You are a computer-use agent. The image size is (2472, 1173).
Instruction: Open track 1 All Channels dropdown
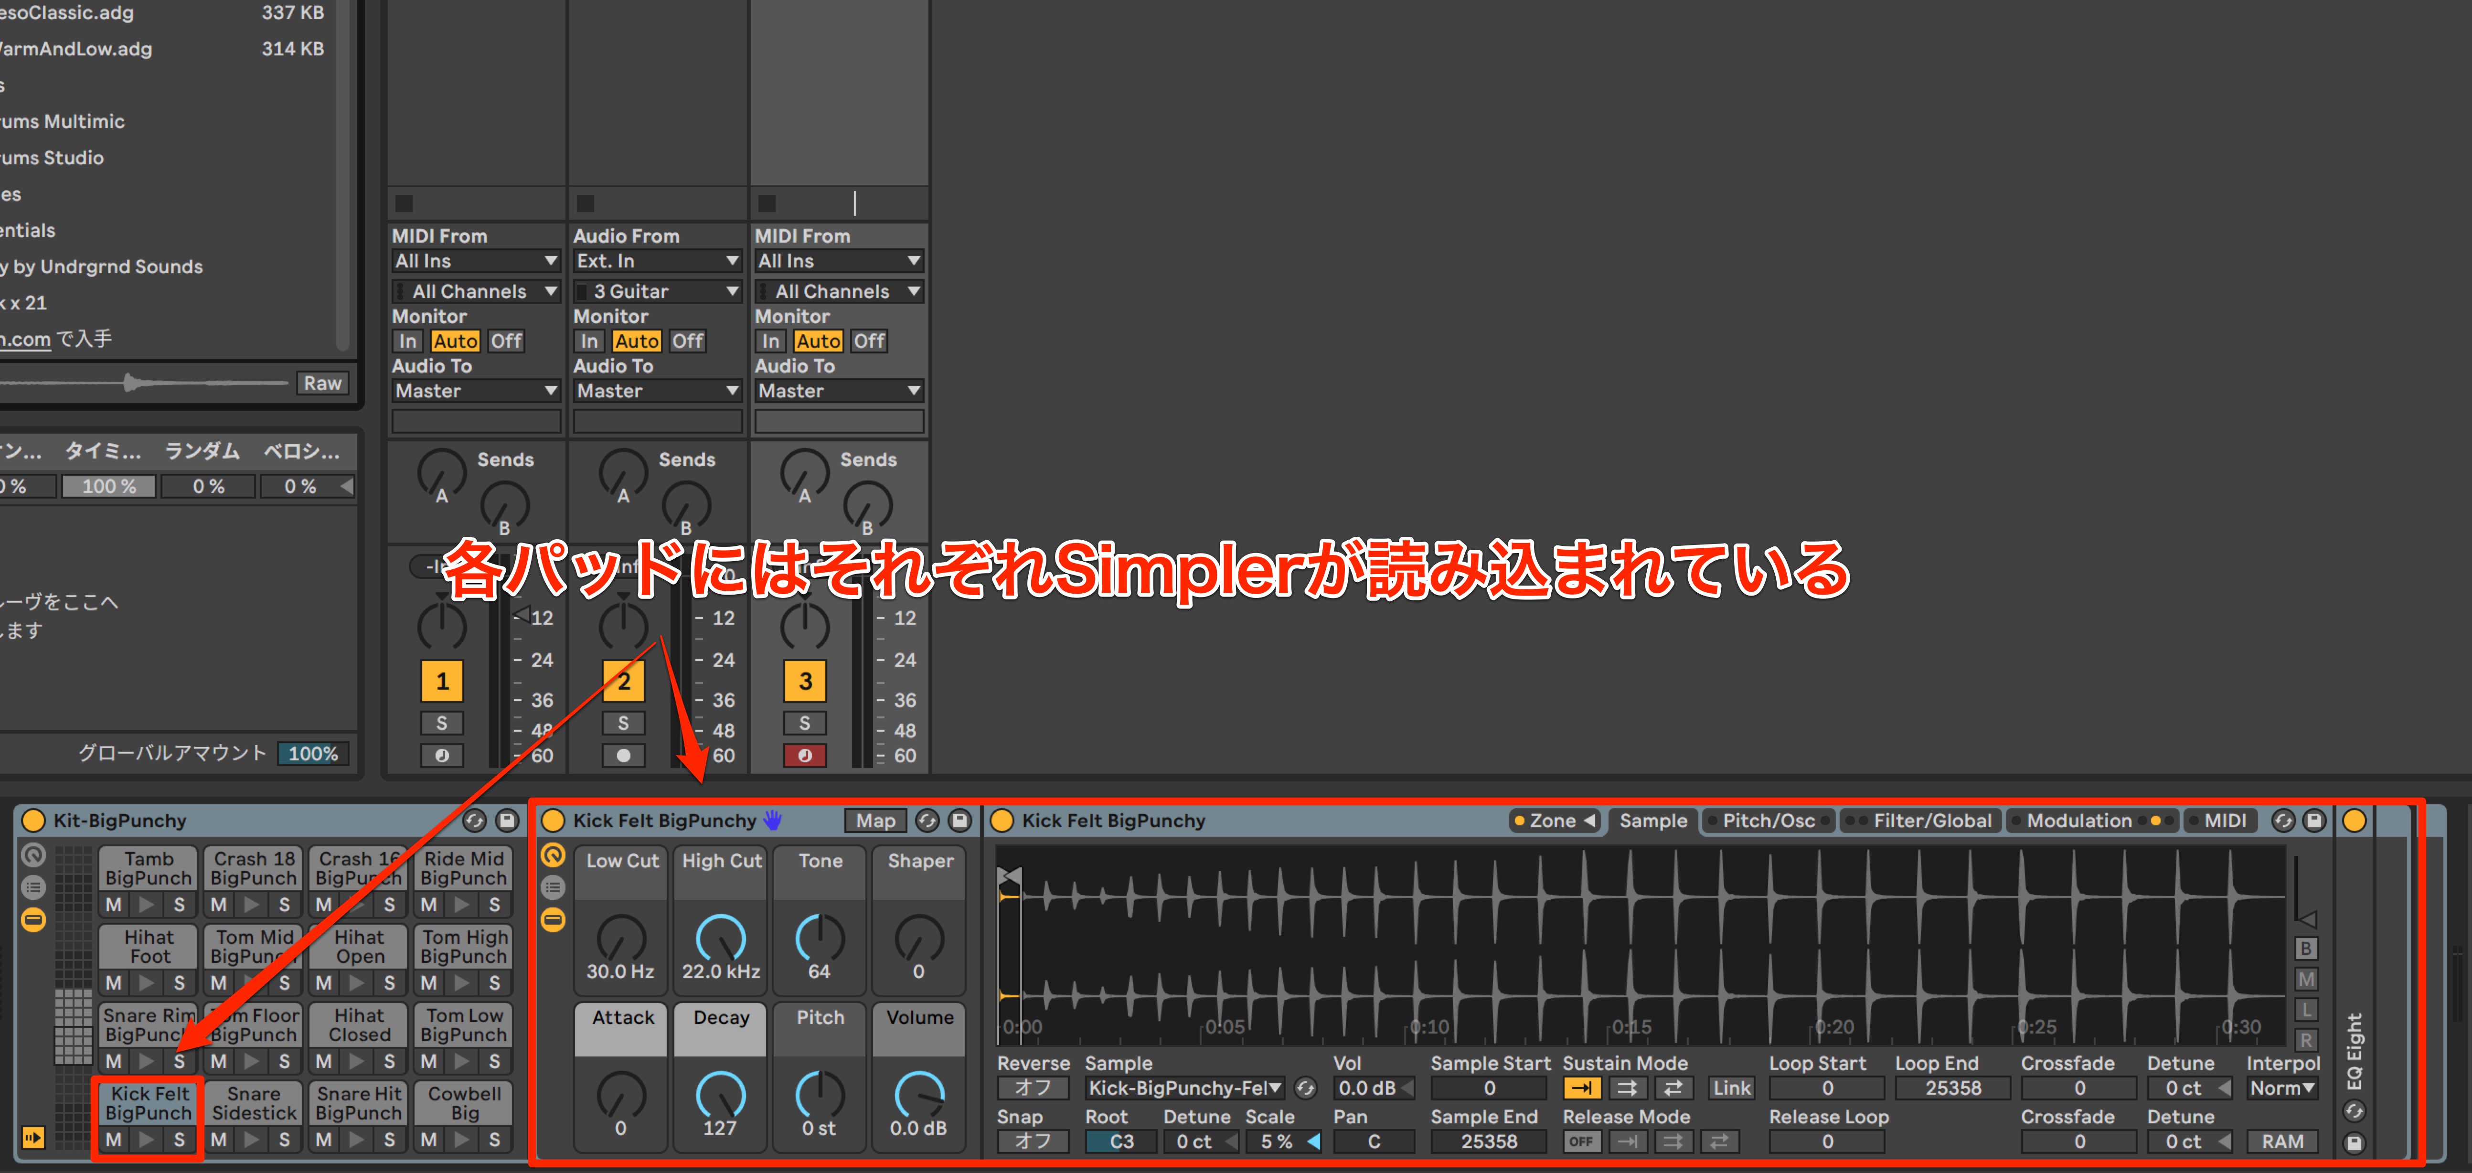(476, 291)
